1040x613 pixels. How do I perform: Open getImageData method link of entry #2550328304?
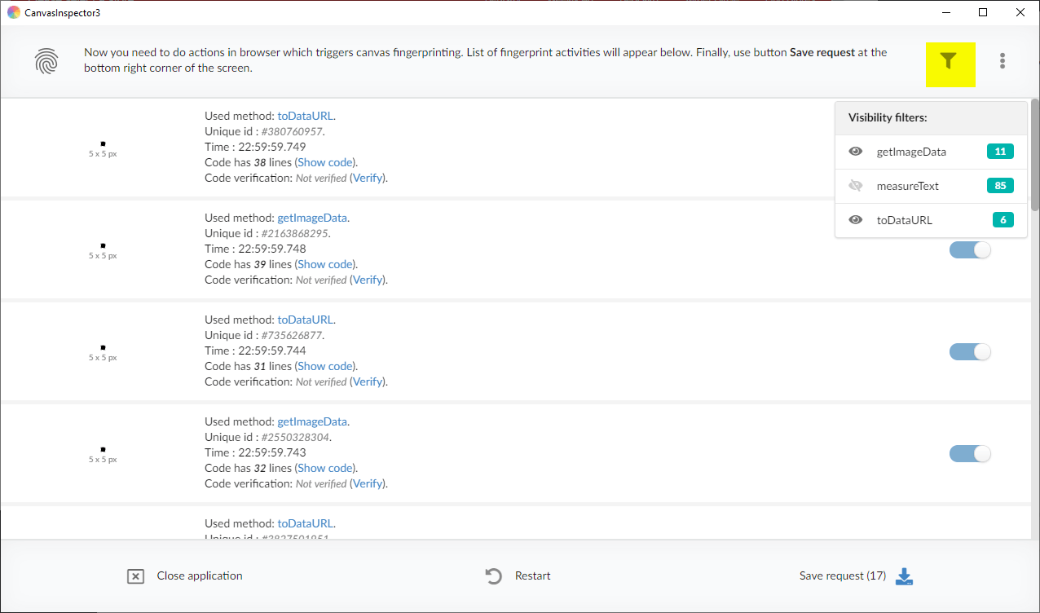tap(312, 421)
